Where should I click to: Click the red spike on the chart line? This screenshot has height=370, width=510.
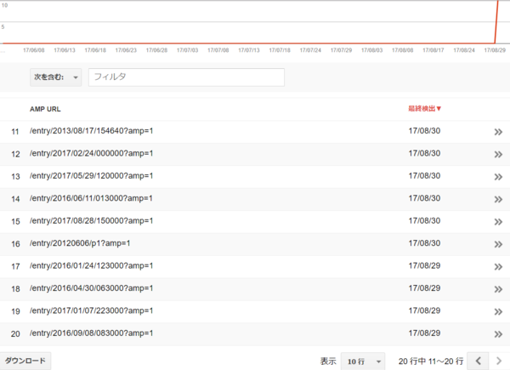coord(496,21)
